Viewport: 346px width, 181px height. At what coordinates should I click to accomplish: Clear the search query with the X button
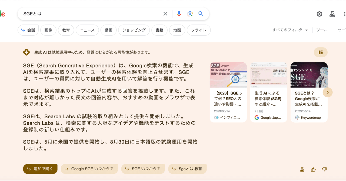coord(165,14)
